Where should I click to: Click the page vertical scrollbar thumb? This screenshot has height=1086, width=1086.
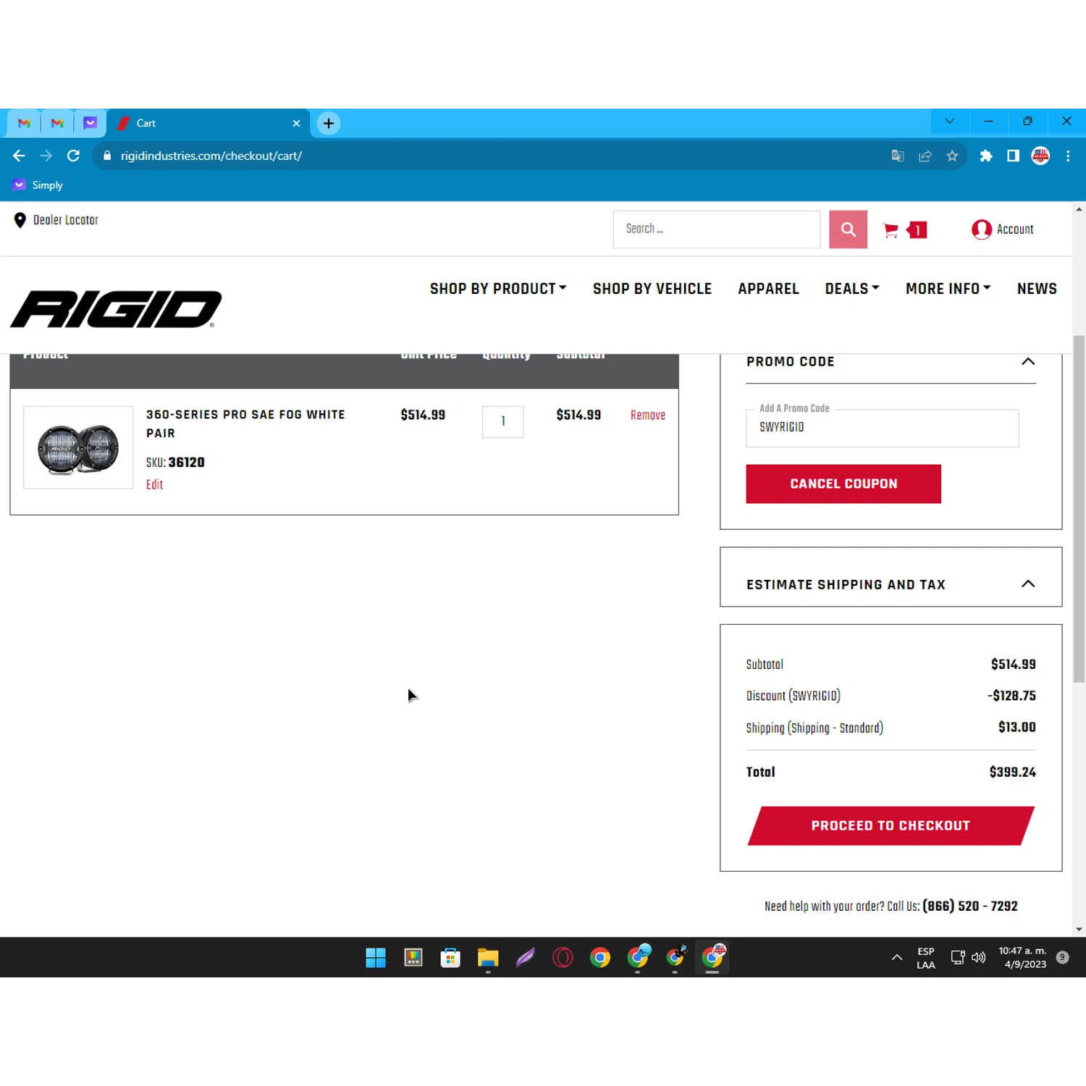point(1079,509)
